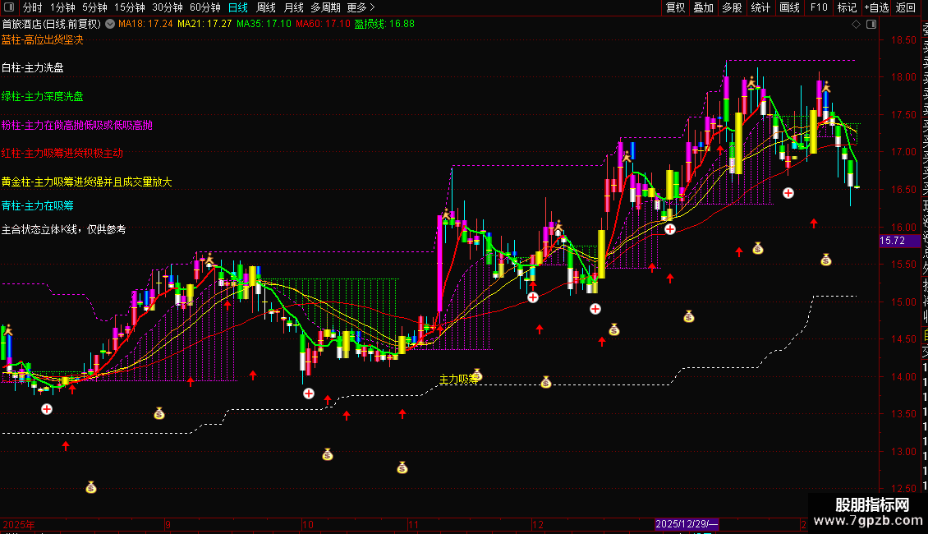Click the 返回 back button
The height and width of the screenshot is (534, 928).
906,7
